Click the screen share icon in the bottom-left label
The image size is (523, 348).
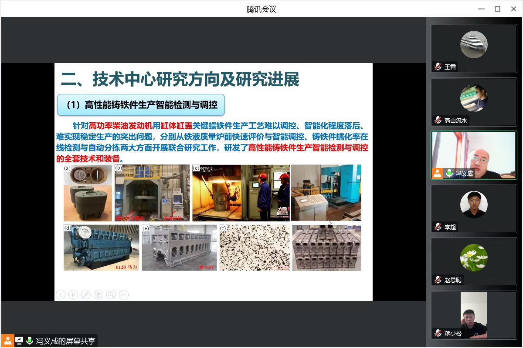[19, 341]
